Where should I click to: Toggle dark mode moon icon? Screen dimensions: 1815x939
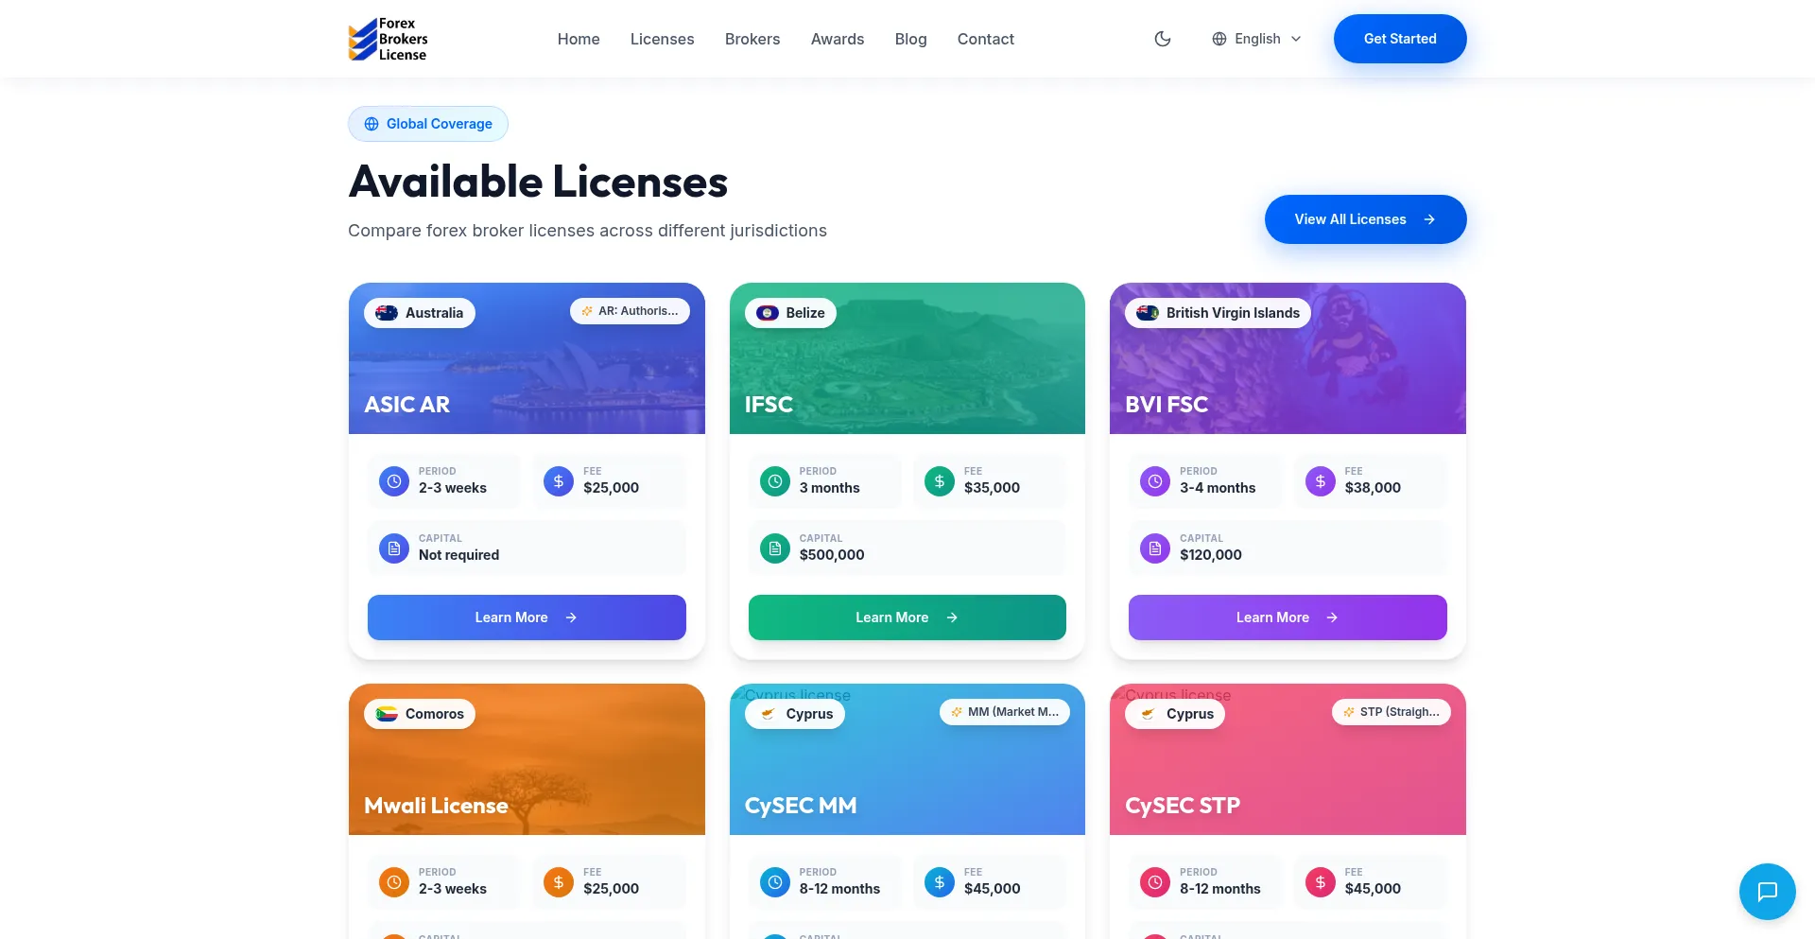pos(1163,39)
